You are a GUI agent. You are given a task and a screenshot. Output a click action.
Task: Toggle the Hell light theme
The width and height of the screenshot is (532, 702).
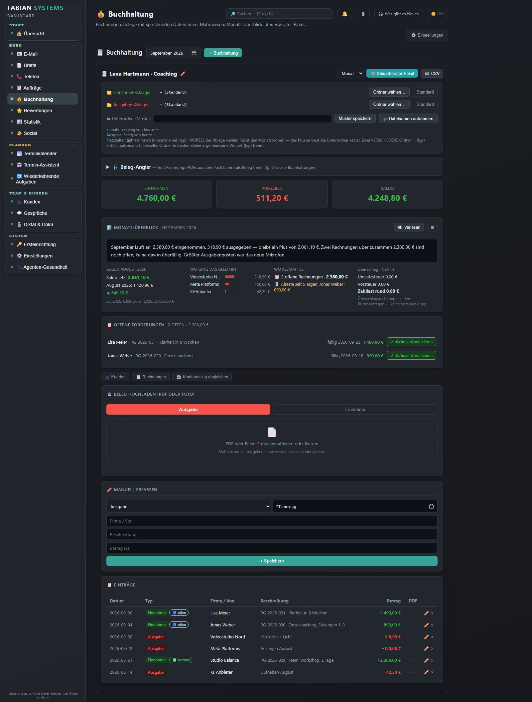tap(438, 14)
